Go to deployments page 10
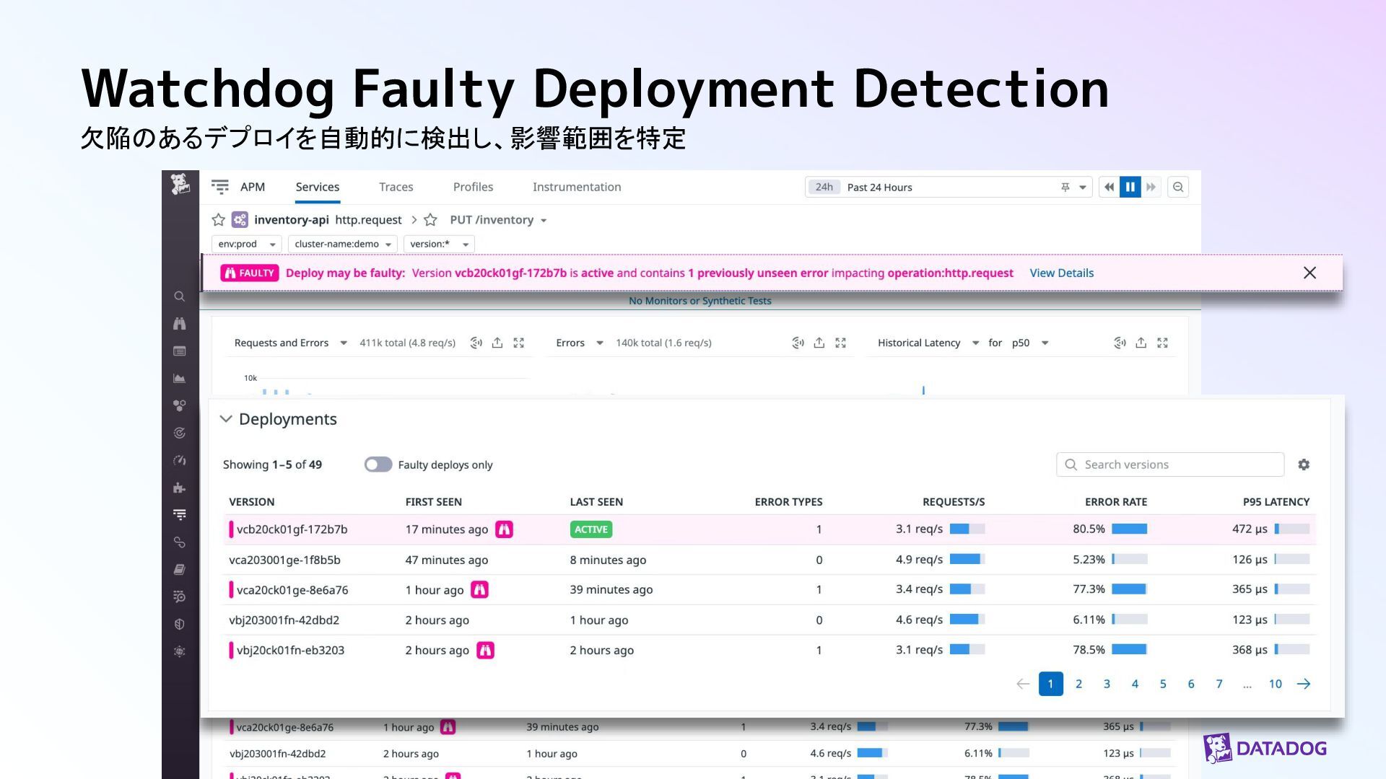The width and height of the screenshot is (1386, 779). [x=1275, y=684]
